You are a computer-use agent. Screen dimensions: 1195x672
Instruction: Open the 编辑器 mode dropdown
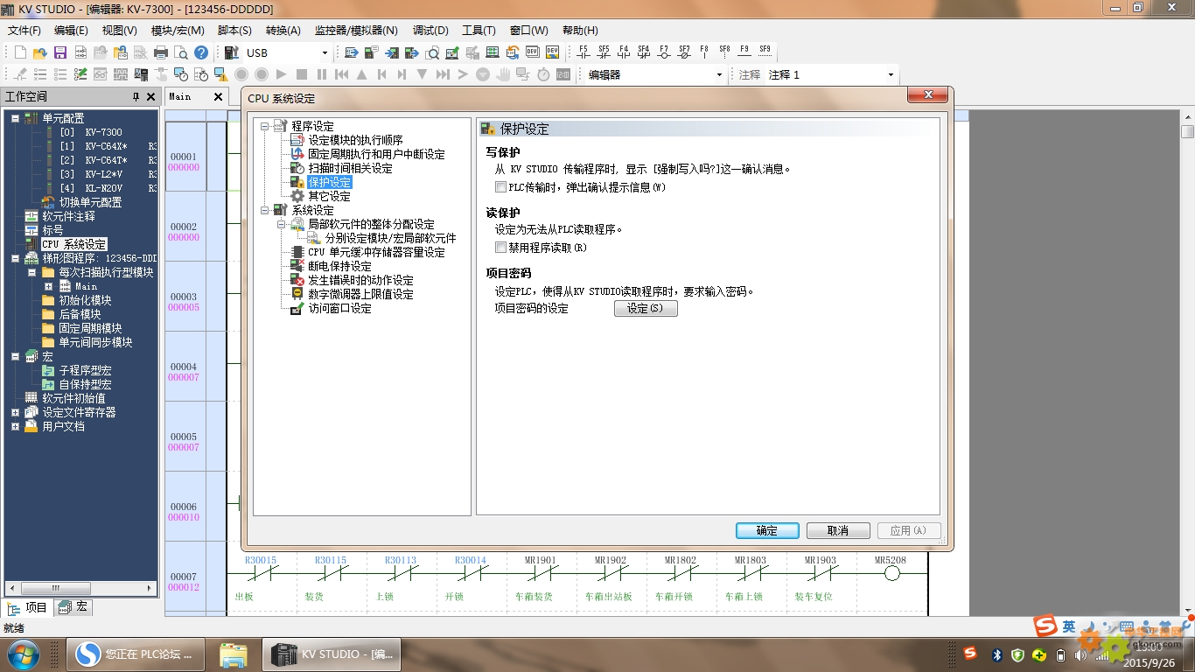(x=719, y=74)
